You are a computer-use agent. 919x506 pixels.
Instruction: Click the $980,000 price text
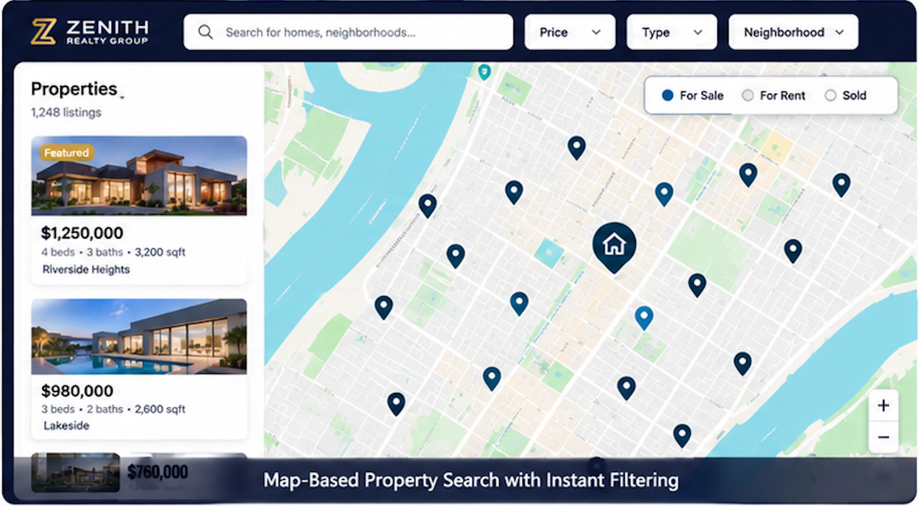click(77, 391)
